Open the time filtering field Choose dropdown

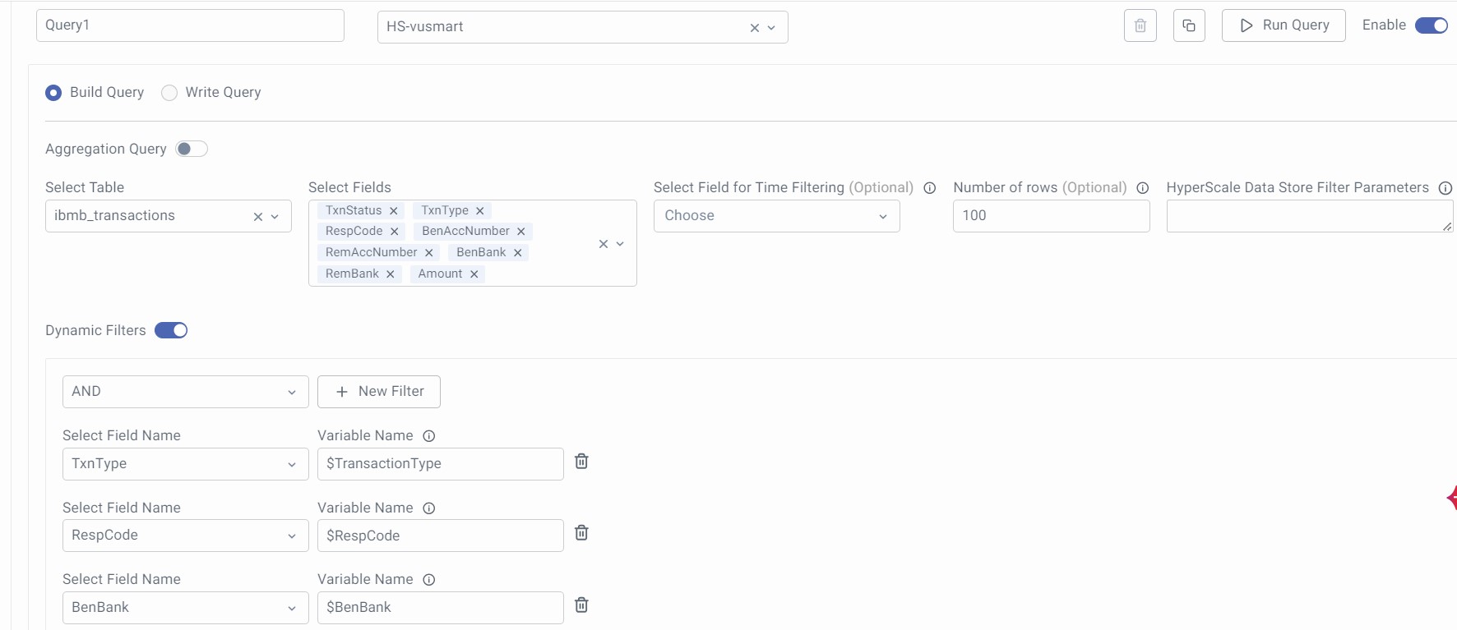(776, 216)
